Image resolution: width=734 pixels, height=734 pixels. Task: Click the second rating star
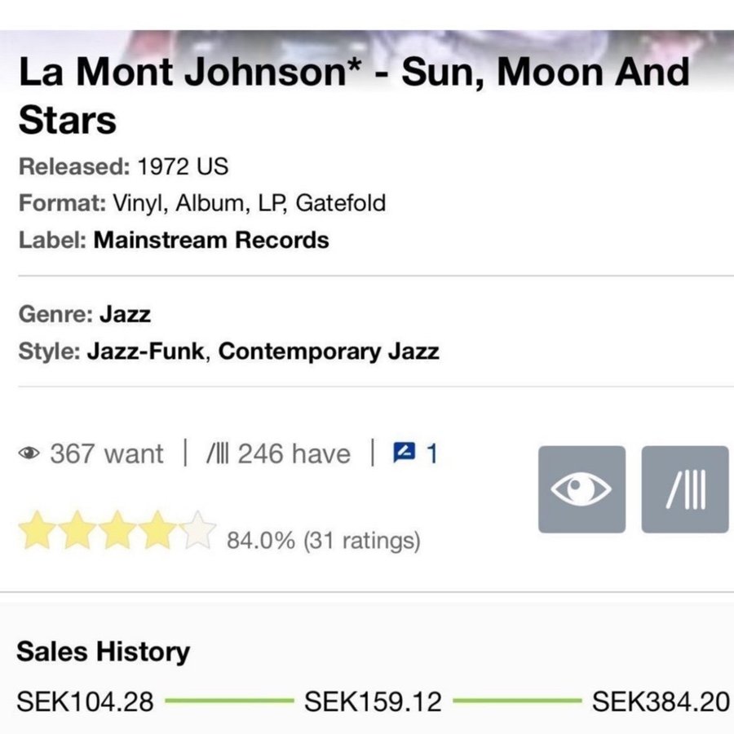coord(78,529)
